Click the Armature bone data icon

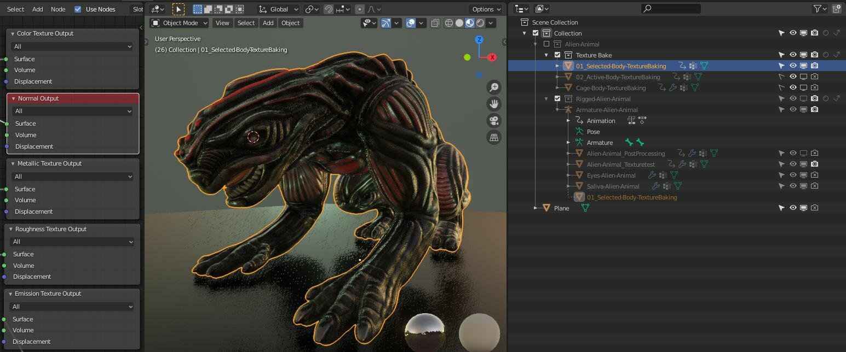(629, 143)
